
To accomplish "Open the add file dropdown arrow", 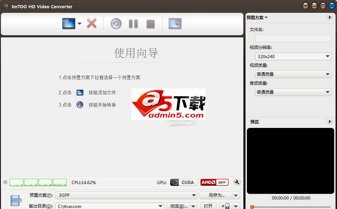I will point(80,24).
